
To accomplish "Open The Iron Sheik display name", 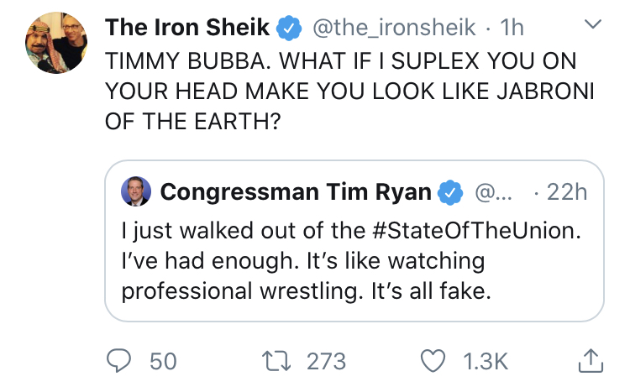I will coord(186,28).
